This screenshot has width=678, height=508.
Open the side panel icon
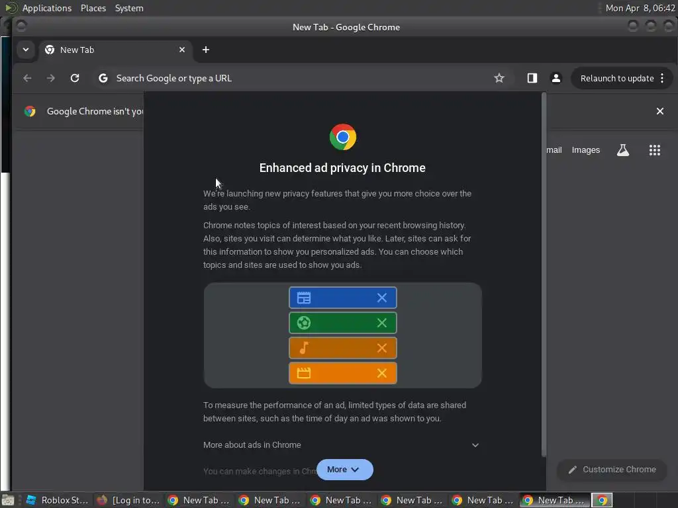[x=532, y=78]
